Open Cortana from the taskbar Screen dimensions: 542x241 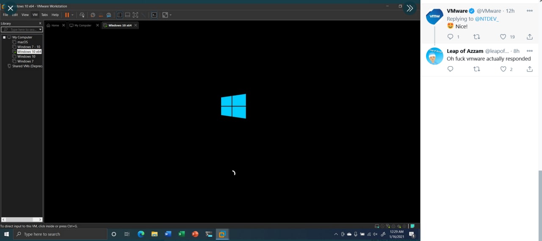(x=113, y=234)
